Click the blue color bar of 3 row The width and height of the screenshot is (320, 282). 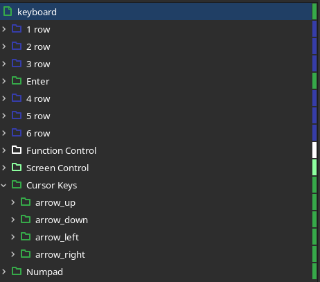point(314,64)
